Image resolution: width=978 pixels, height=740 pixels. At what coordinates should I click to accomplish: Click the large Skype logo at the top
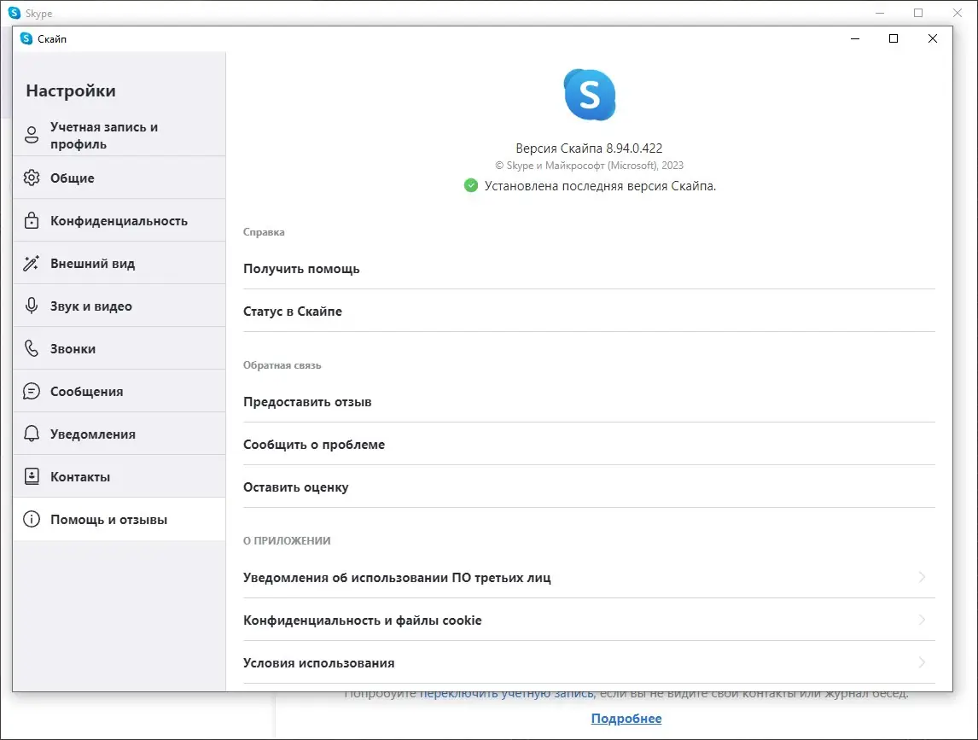(590, 95)
